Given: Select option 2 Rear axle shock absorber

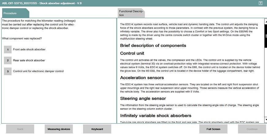Looking at the screenshot, I should pyautogui.click(x=8, y=60).
